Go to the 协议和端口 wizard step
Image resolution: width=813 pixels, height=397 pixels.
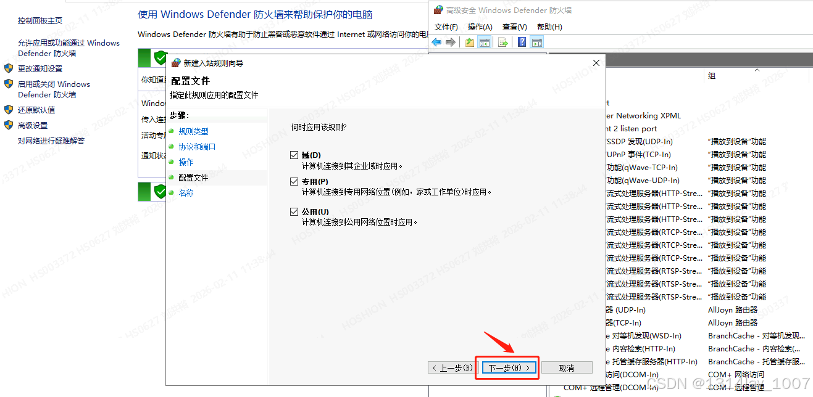coord(197,147)
